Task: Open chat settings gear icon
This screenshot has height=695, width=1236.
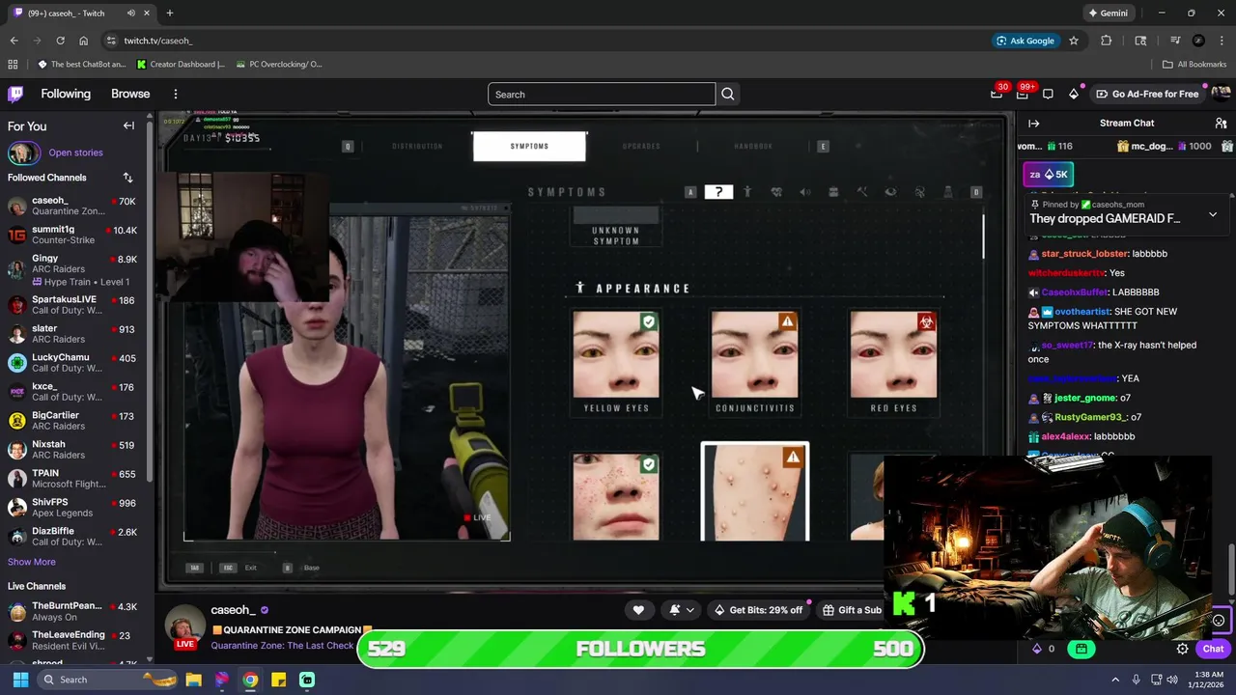Action: (x=1182, y=649)
